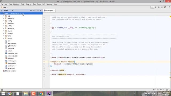Select composer.json in project tree
Image resolution: width=171 pixels, height=96 pixels.
[13, 53]
